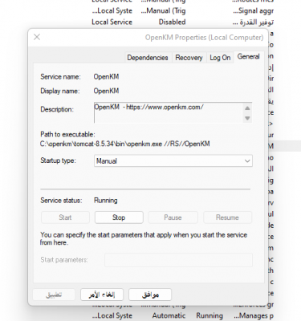Click the path to executable text

[125, 144]
